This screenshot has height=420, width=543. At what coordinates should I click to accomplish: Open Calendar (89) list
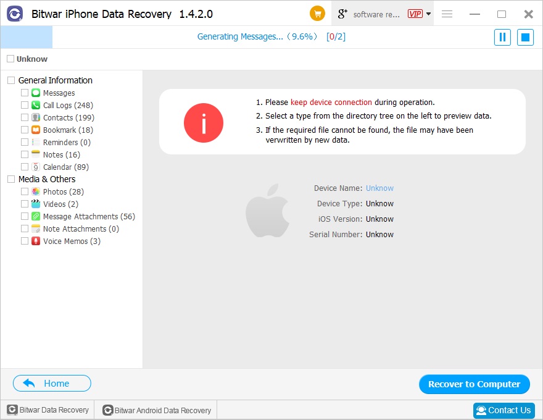point(66,167)
